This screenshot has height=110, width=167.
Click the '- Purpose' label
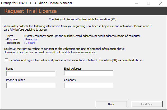tap(12, 39)
